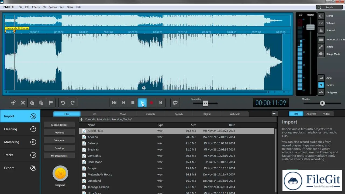Viewport: 345px width, 194px height.
Task: Undo the last action
Action: point(63,103)
